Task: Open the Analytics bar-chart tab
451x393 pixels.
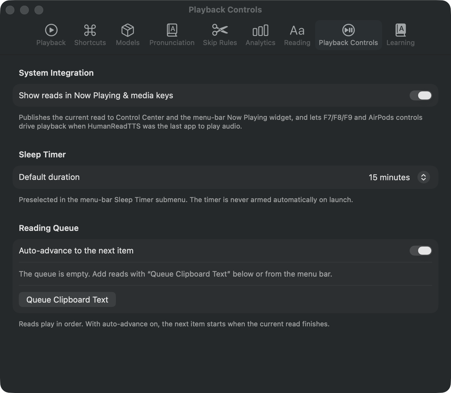Action: tap(260, 35)
